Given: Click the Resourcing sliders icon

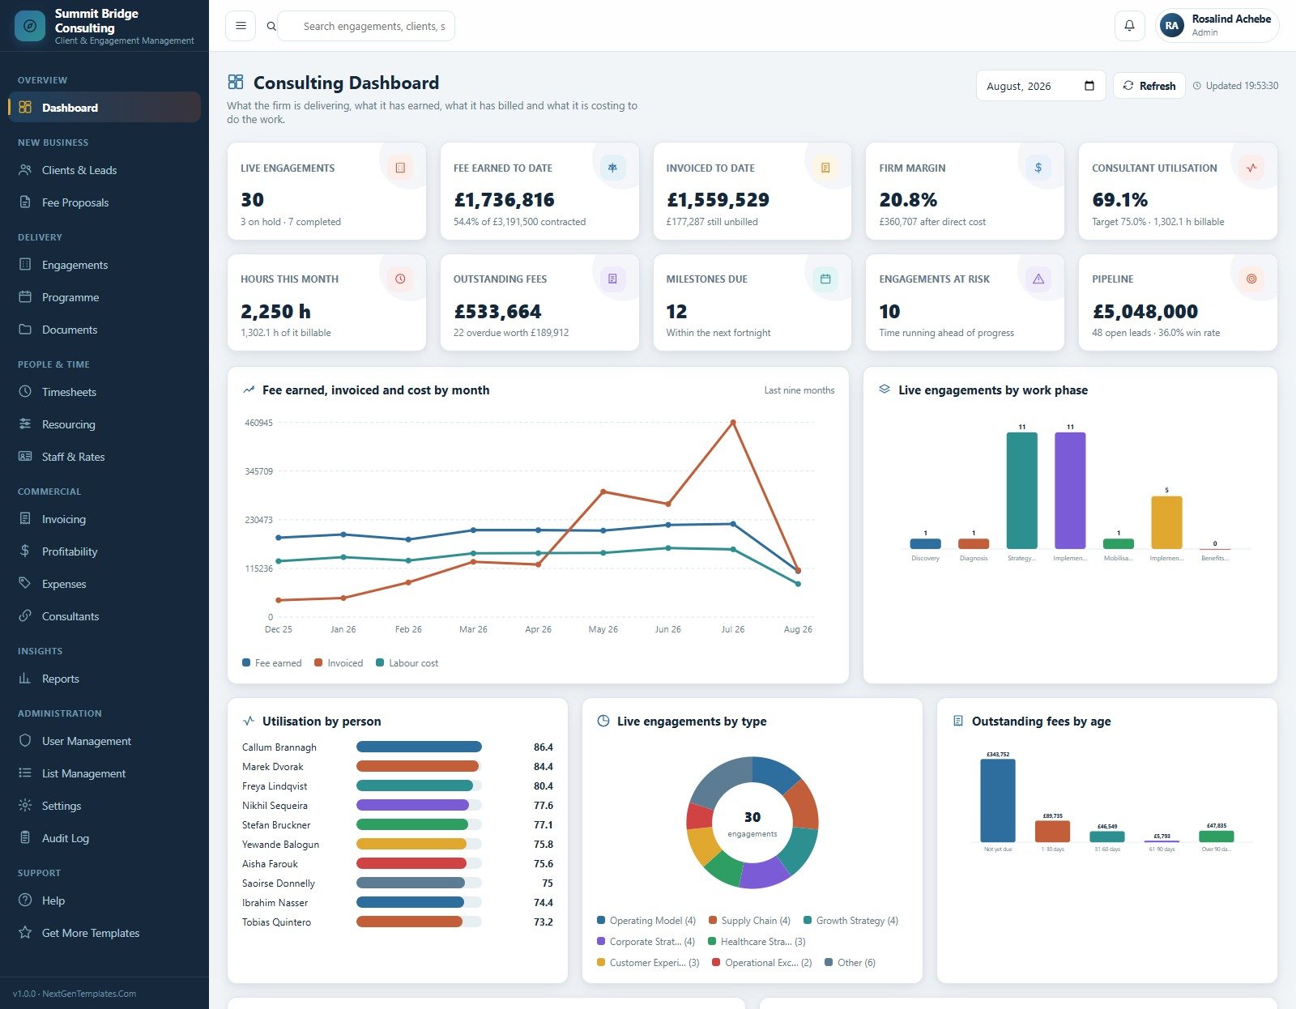Looking at the screenshot, I should click(x=25, y=424).
